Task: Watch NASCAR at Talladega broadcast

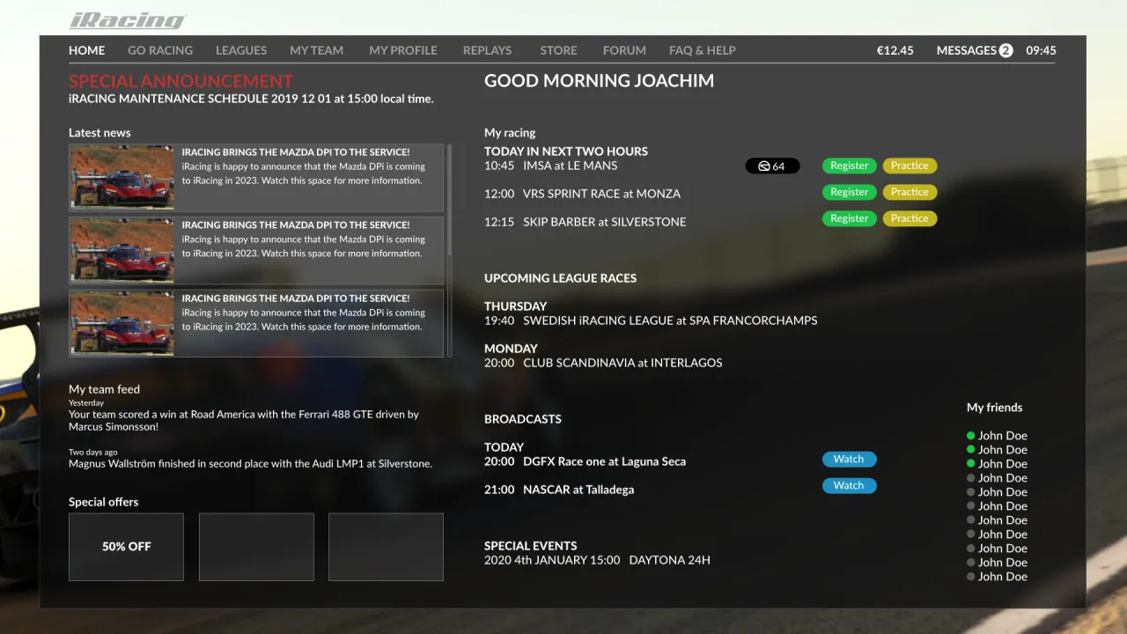Action: click(x=849, y=485)
